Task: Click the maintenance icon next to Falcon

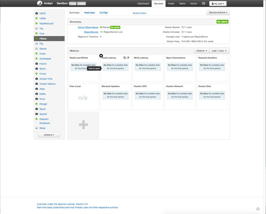Action: pos(36,64)
